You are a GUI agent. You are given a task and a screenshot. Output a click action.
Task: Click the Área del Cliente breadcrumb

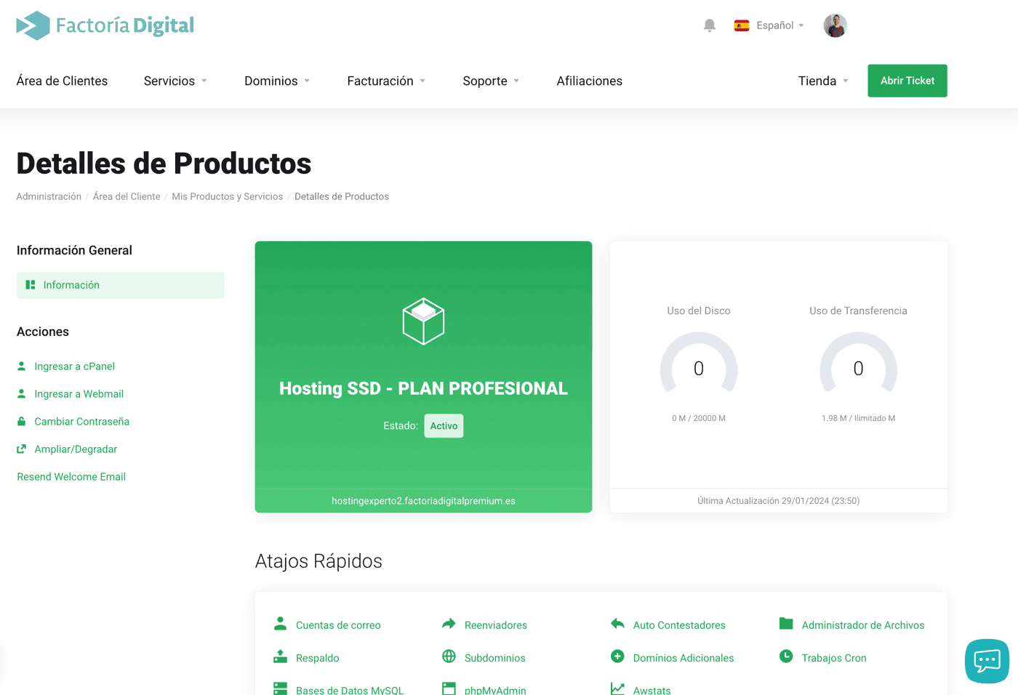[x=127, y=196]
